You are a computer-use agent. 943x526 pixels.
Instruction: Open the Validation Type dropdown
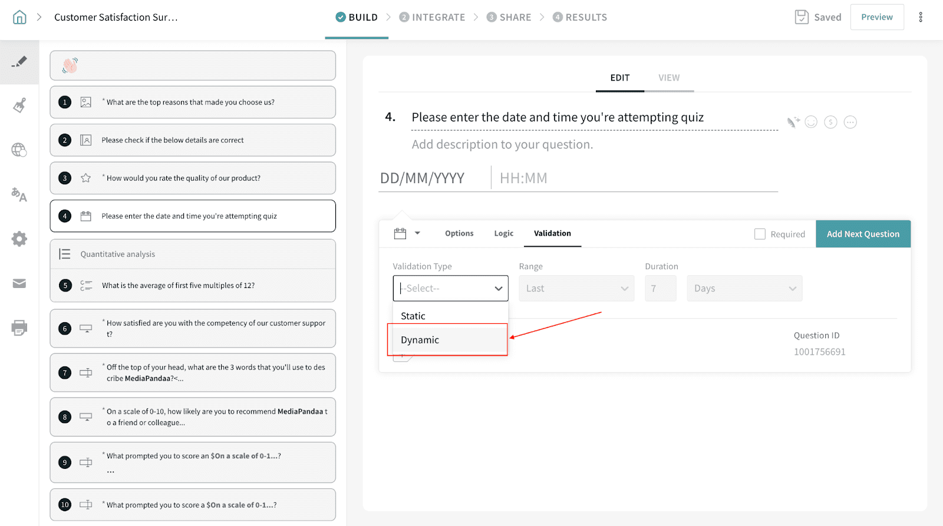click(x=450, y=288)
